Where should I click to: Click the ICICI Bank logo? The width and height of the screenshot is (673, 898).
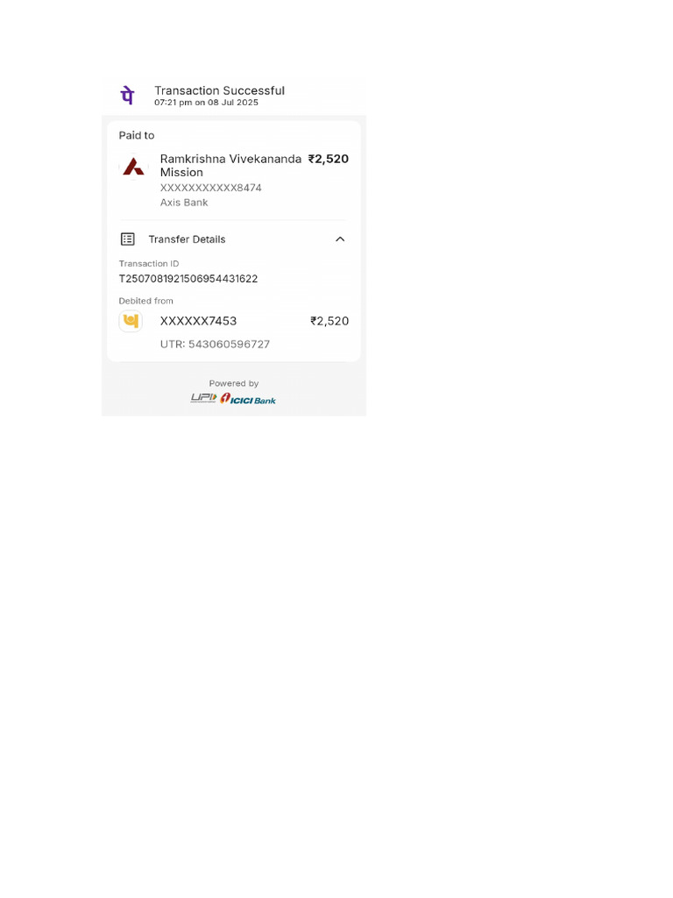(x=248, y=399)
